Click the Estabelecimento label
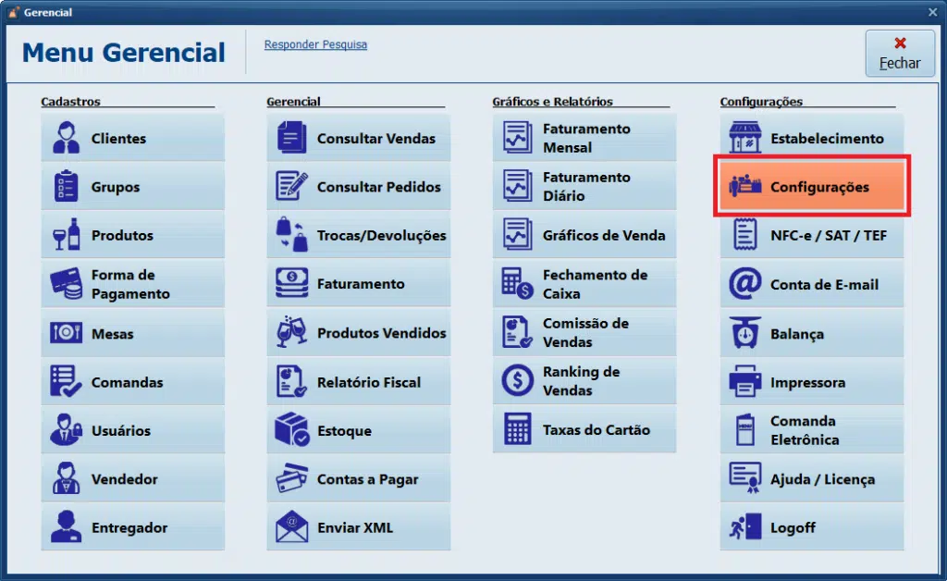The height and width of the screenshot is (581, 947). tap(827, 138)
